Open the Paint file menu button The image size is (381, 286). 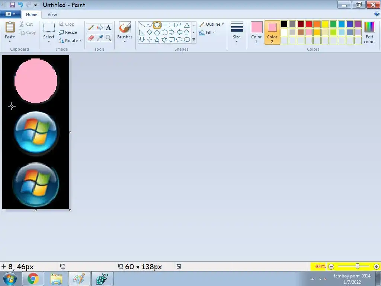tap(10, 14)
